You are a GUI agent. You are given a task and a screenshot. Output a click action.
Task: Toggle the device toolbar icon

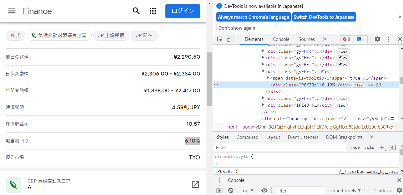(x=230, y=39)
